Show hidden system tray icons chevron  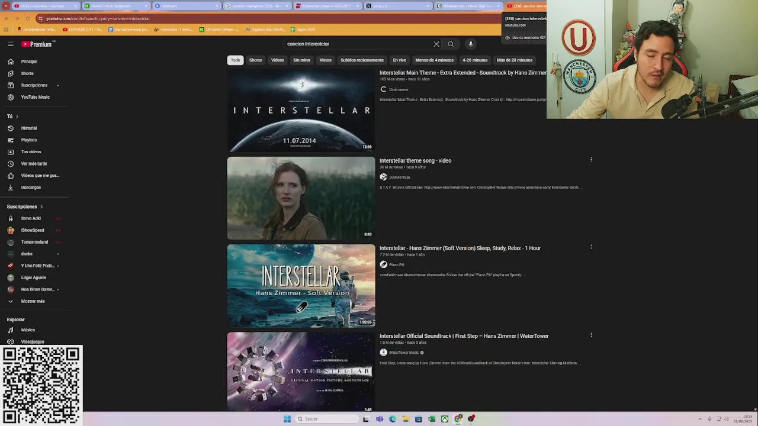coord(700,419)
